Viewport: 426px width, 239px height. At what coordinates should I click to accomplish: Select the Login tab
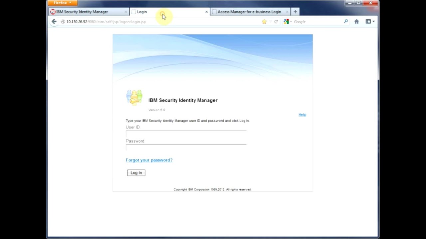click(169, 12)
